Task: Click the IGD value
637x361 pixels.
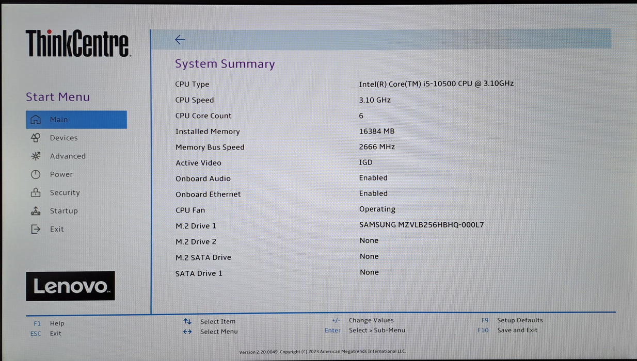Action: pos(365,162)
